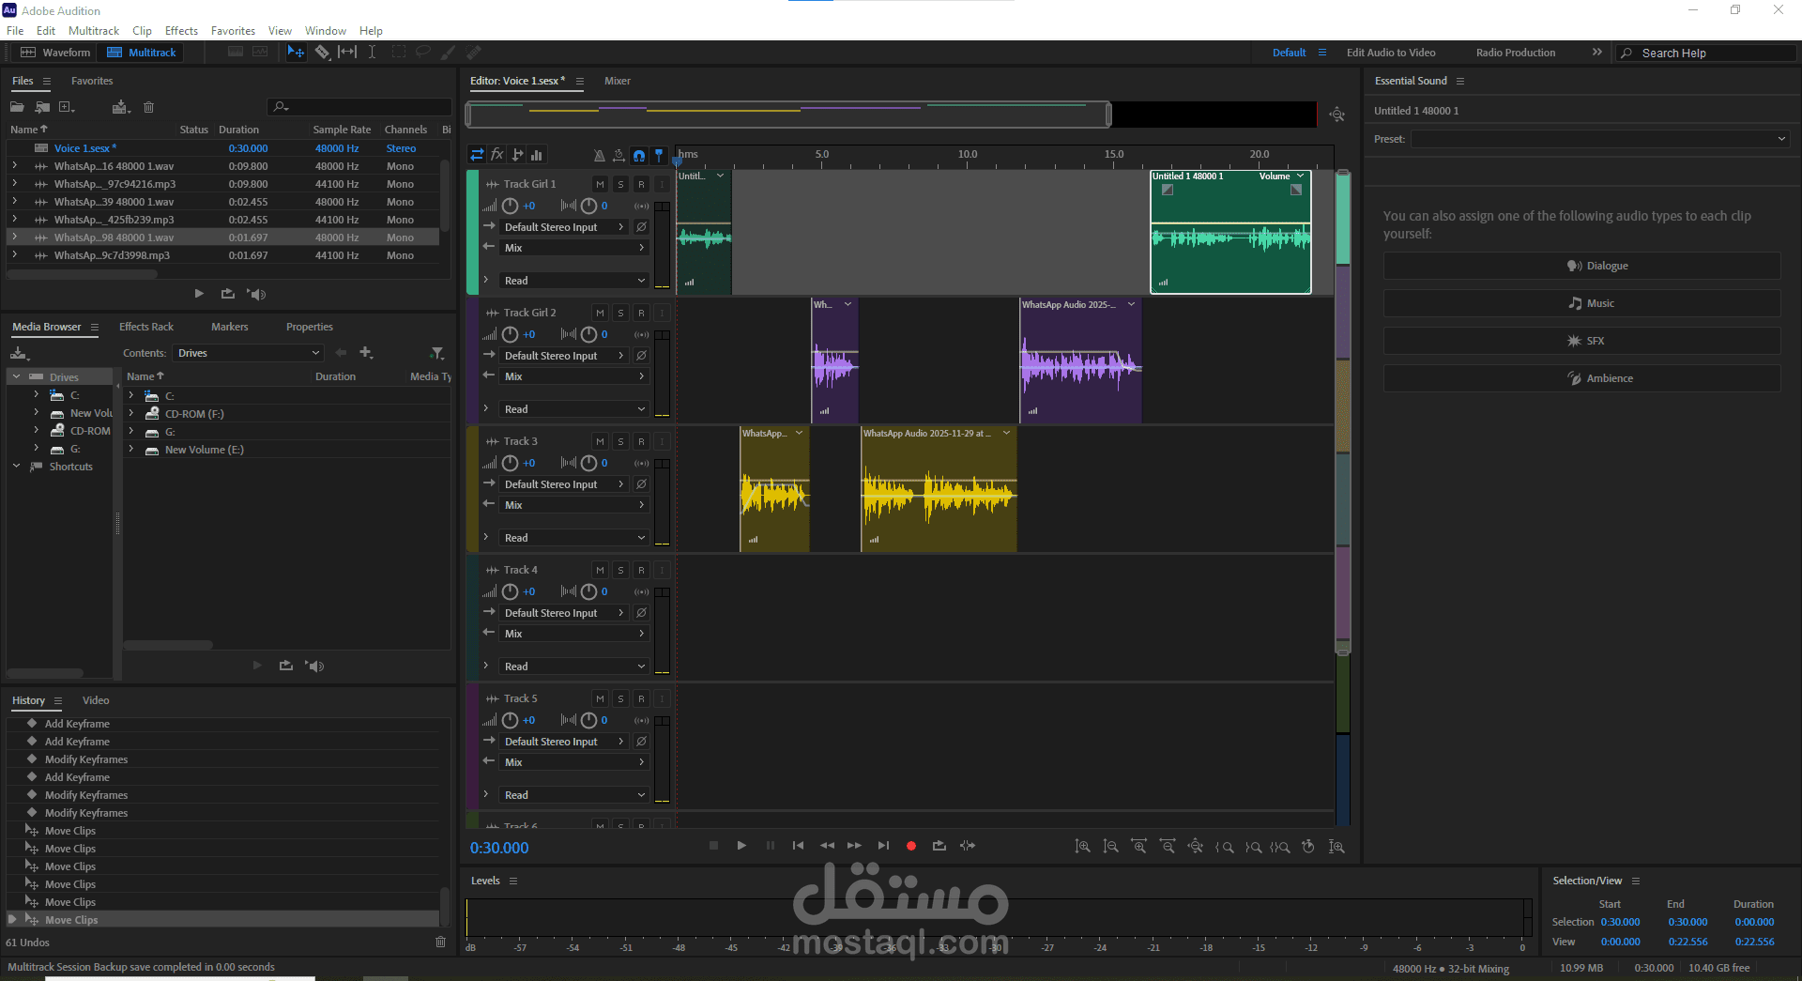The width and height of the screenshot is (1802, 981).
Task: Click Zoom In Amplitude icon below the editor
Action: (1082, 847)
